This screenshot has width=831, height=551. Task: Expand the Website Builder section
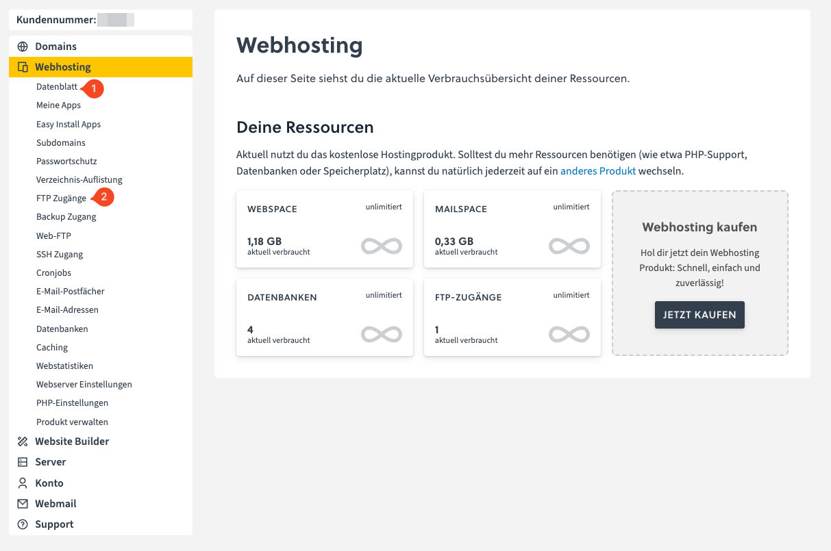(72, 441)
